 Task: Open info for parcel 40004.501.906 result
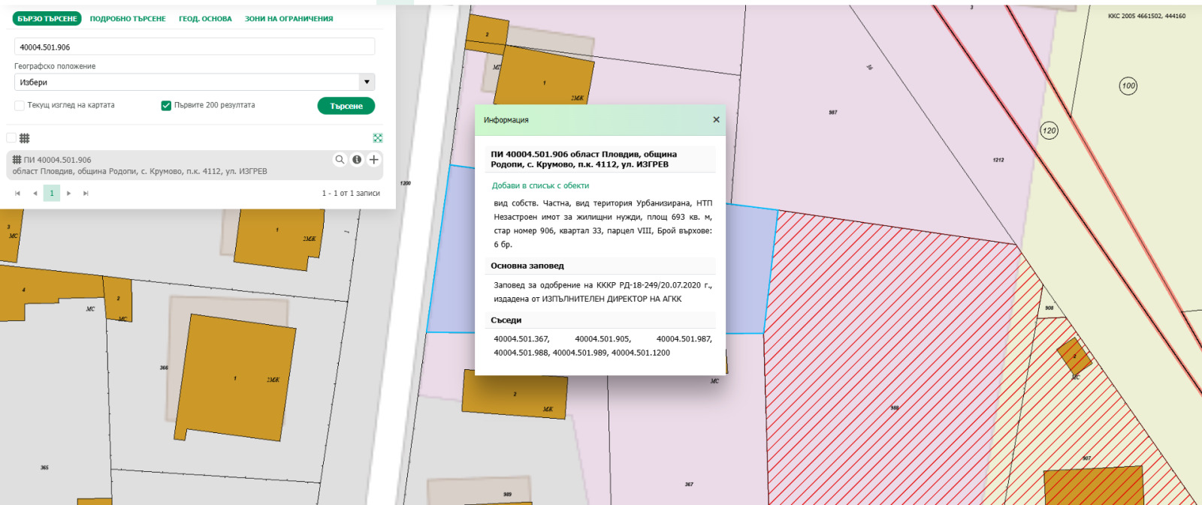pyautogui.click(x=357, y=160)
